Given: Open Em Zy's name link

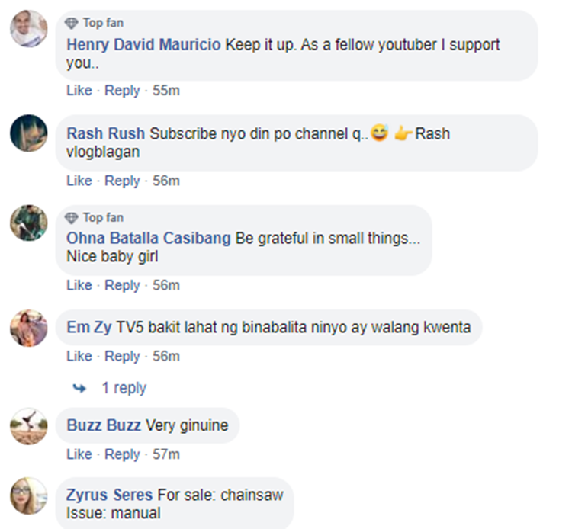Looking at the screenshot, I should pos(88,328).
